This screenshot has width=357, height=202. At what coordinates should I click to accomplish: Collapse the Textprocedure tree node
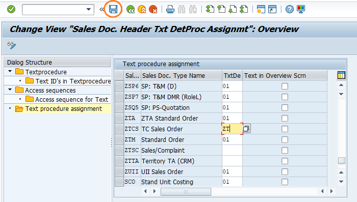coord(10,71)
